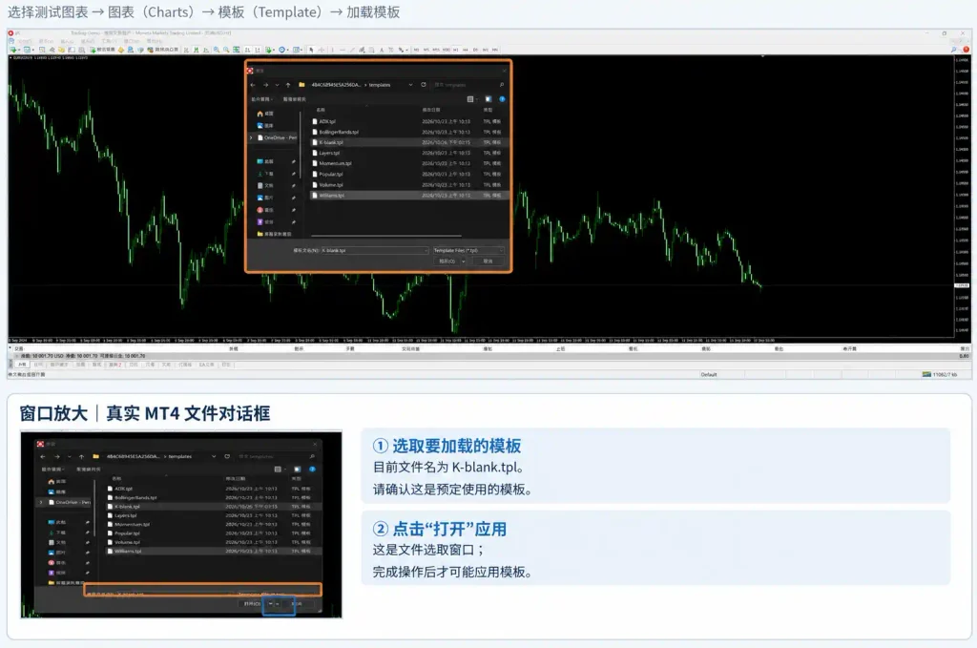Select Williams.tpl in the dialog over the chart
This screenshot has width=977, height=648.
(409, 196)
